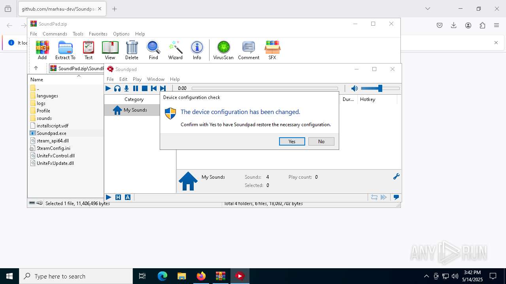The width and height of the screenshot is (506, 284).
Task: Adjust the Soundpad volume slider
Action: click(x=380, y=88)
